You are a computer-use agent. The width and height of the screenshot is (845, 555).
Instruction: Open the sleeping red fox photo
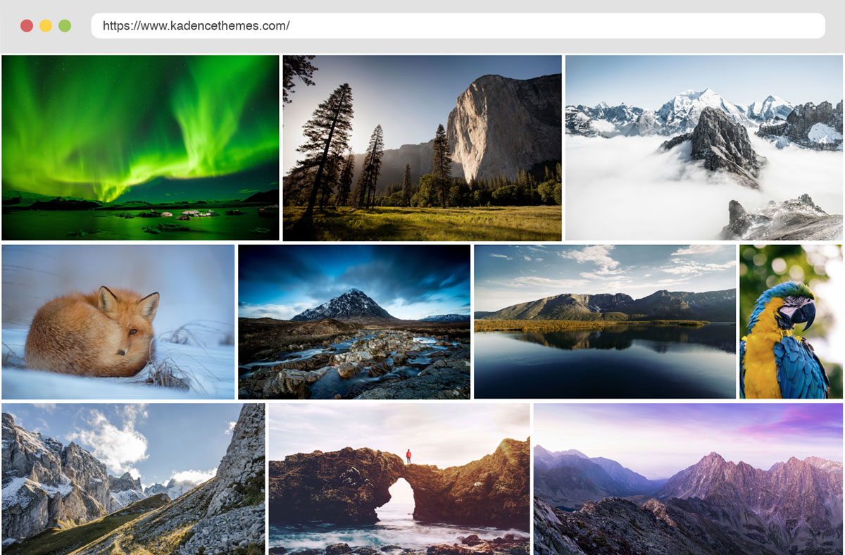coord(118,322)
